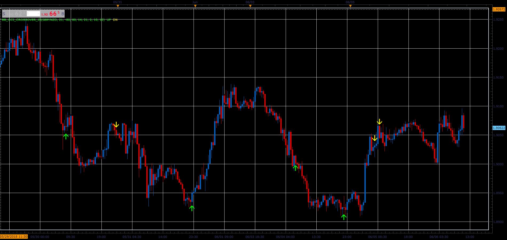
Task: Click the 05/31 04:30 time axis label
Action: point(132,237)
